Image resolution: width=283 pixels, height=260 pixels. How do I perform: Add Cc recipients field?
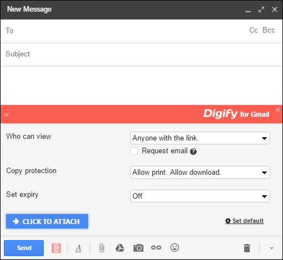[254, 30]
